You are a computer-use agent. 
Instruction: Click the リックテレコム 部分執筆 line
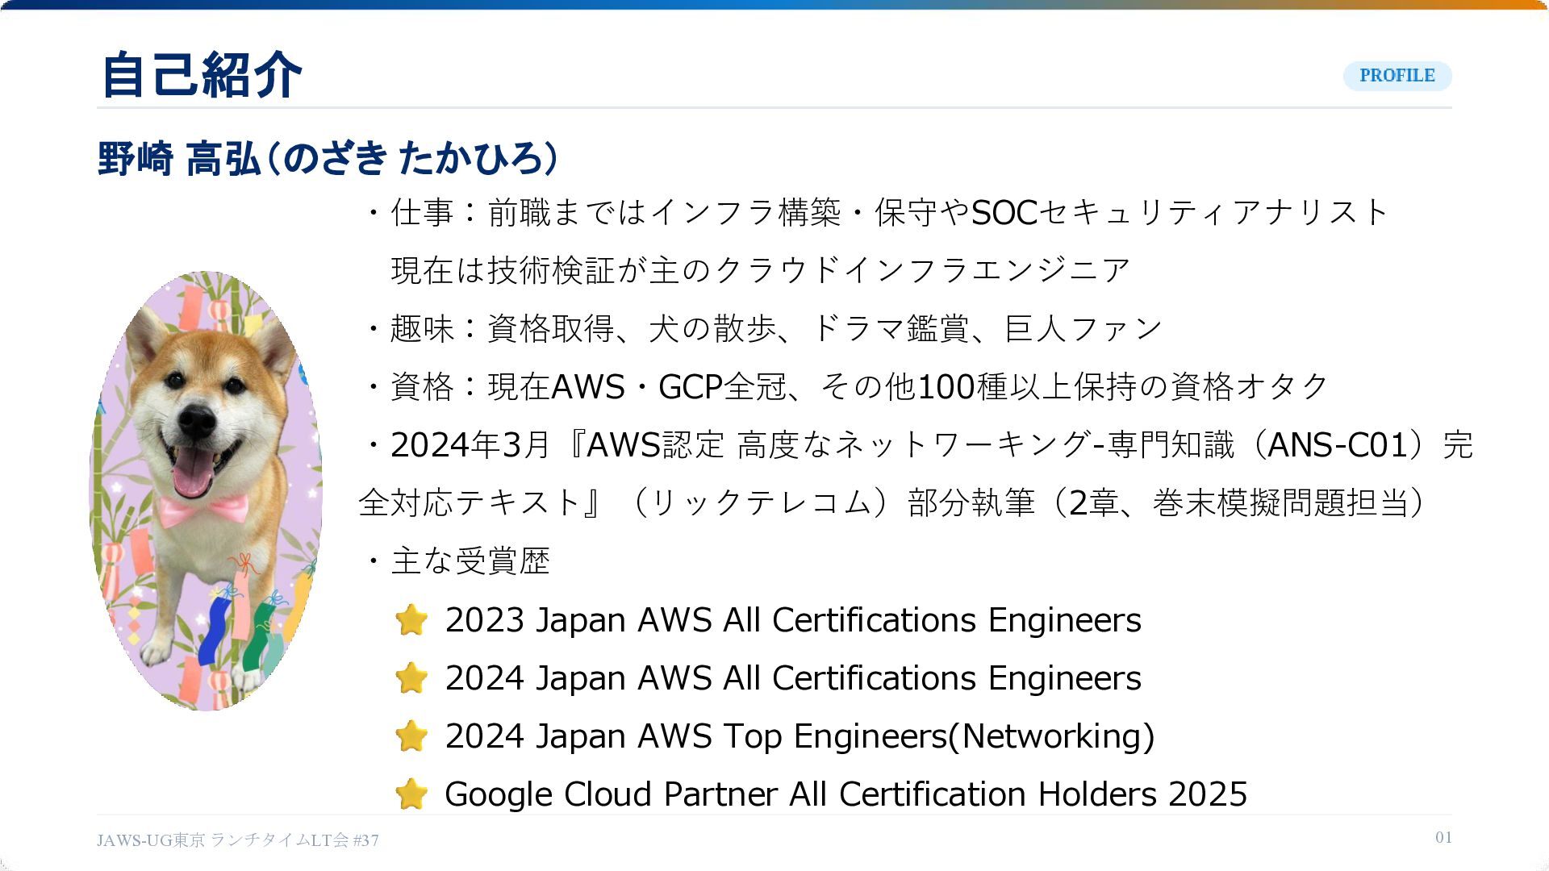(x=891, y=503)
